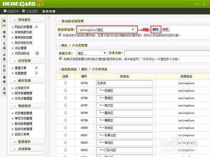Click the DedeCMS v5.7 logo
Image resolution: width=210 pixels, height=157 pixels.
click(23, 4)
